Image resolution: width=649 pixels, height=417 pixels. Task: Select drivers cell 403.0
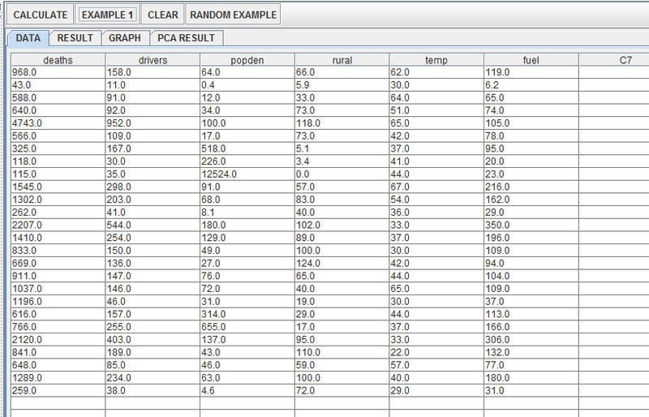click(x=153, y=340)
